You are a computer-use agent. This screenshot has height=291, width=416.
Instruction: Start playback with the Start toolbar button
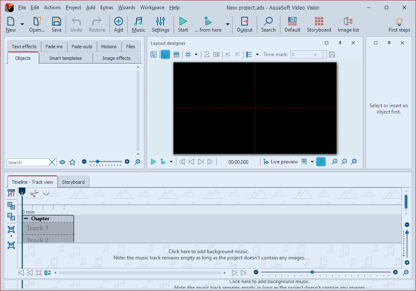click(183, 24)
